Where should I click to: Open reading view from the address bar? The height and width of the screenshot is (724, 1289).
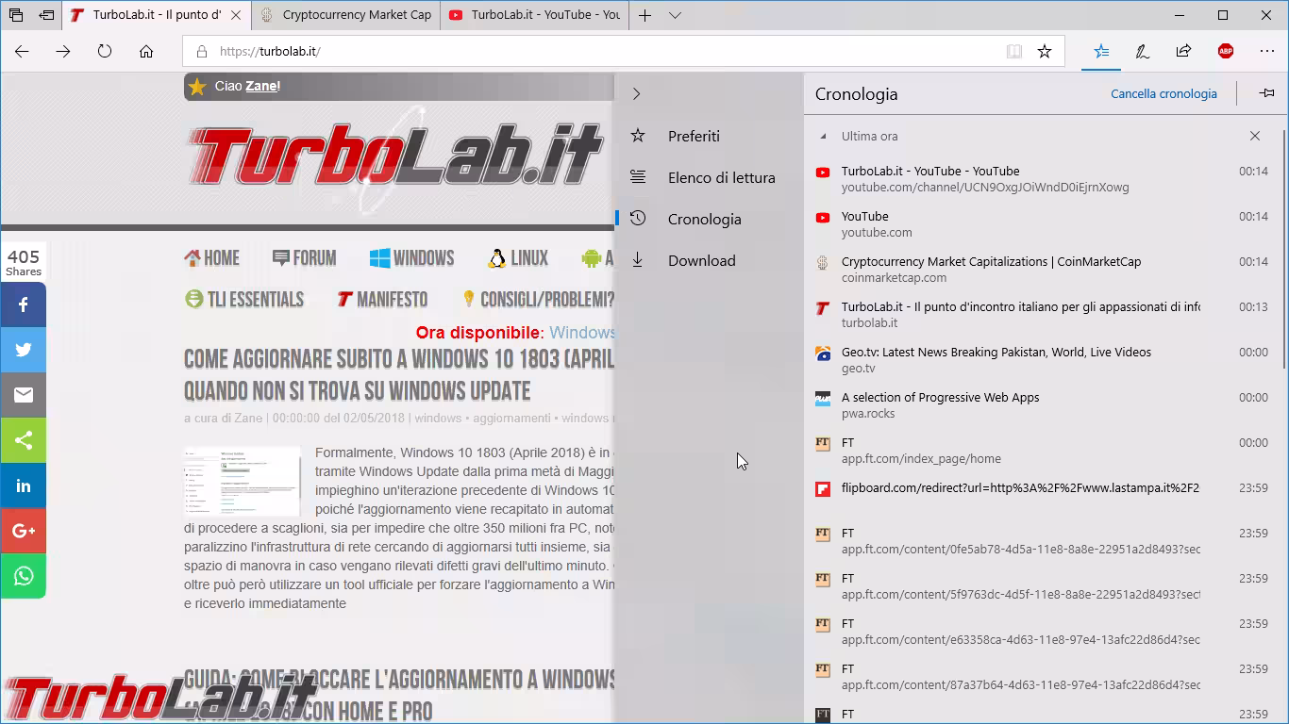(1014, 52)
